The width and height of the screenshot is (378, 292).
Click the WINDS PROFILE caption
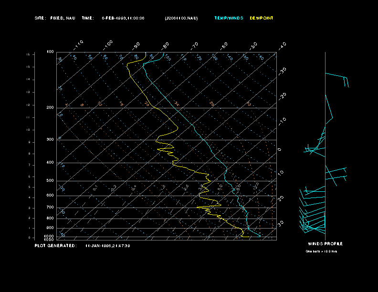[x=325, y=244]
